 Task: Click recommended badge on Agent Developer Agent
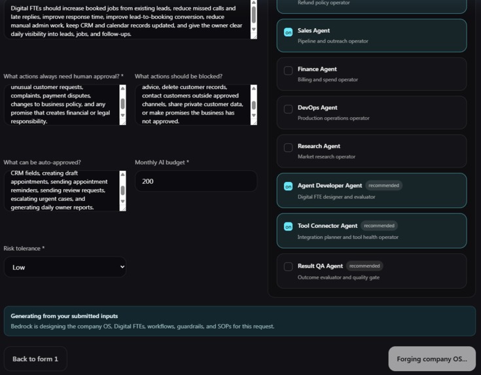(383, 185)
